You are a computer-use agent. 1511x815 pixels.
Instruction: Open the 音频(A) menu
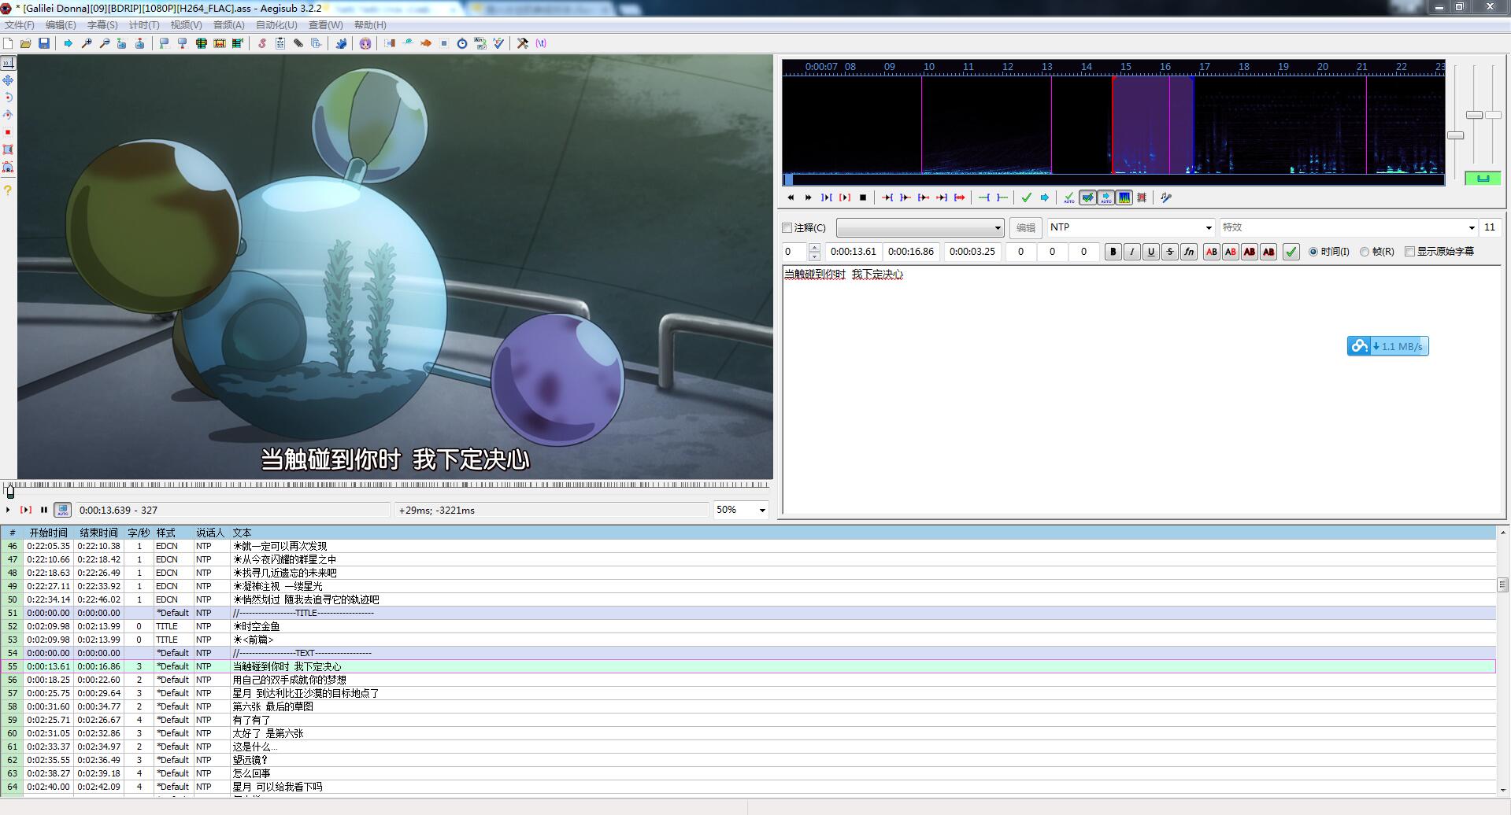pyautogui.click(x=229, y=25)
